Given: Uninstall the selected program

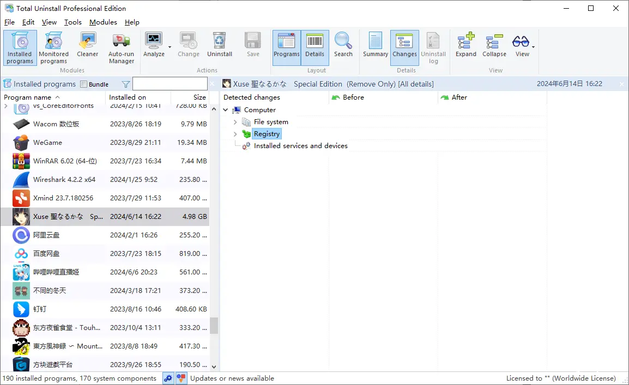Looking at the screenshot, I should coord(220,45).
